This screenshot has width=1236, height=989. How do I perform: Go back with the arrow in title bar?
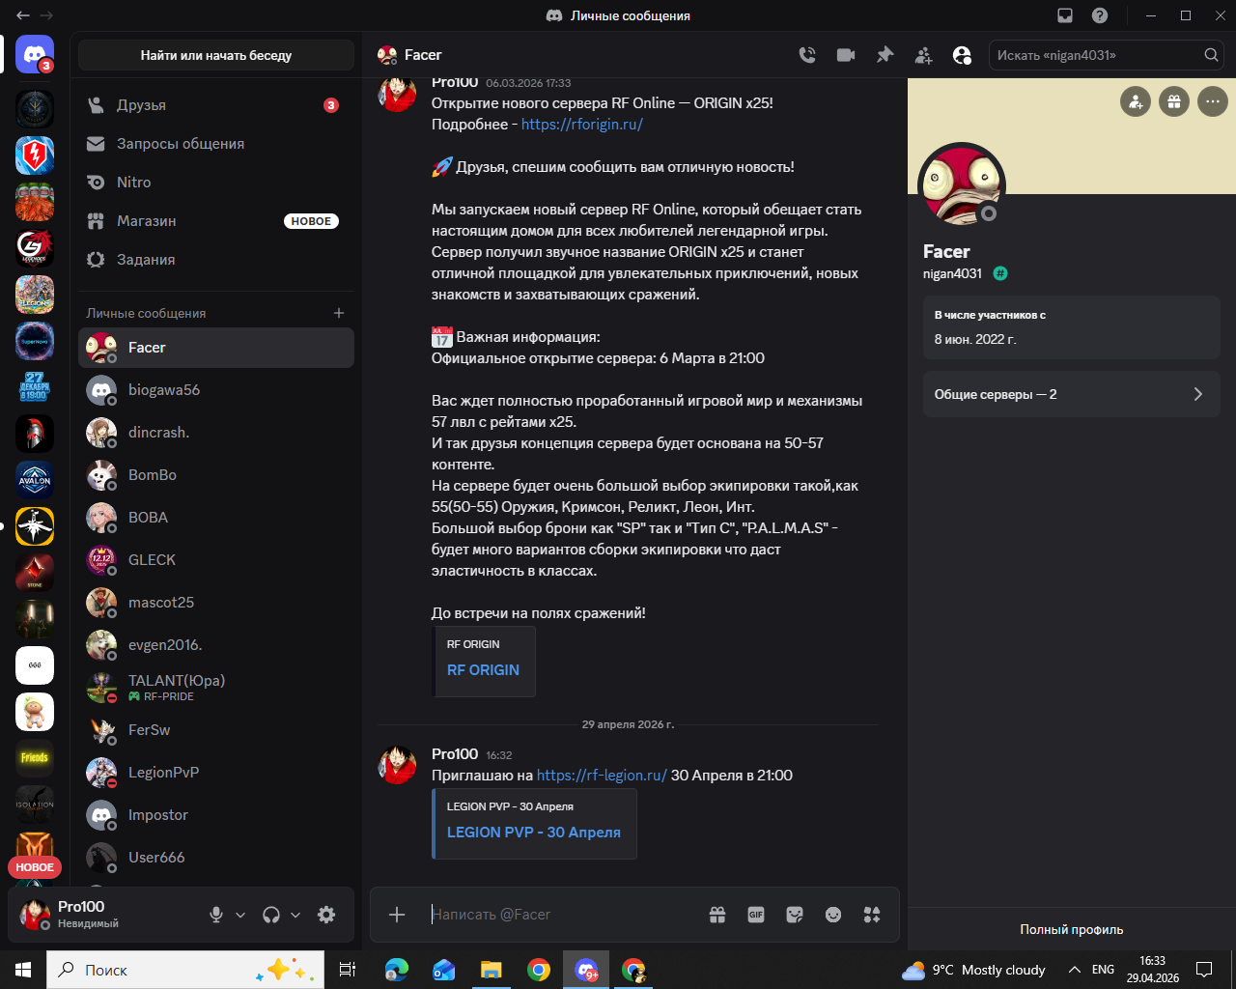click(23, 15)
